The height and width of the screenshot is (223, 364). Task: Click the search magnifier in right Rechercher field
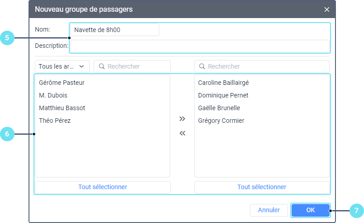202,66
